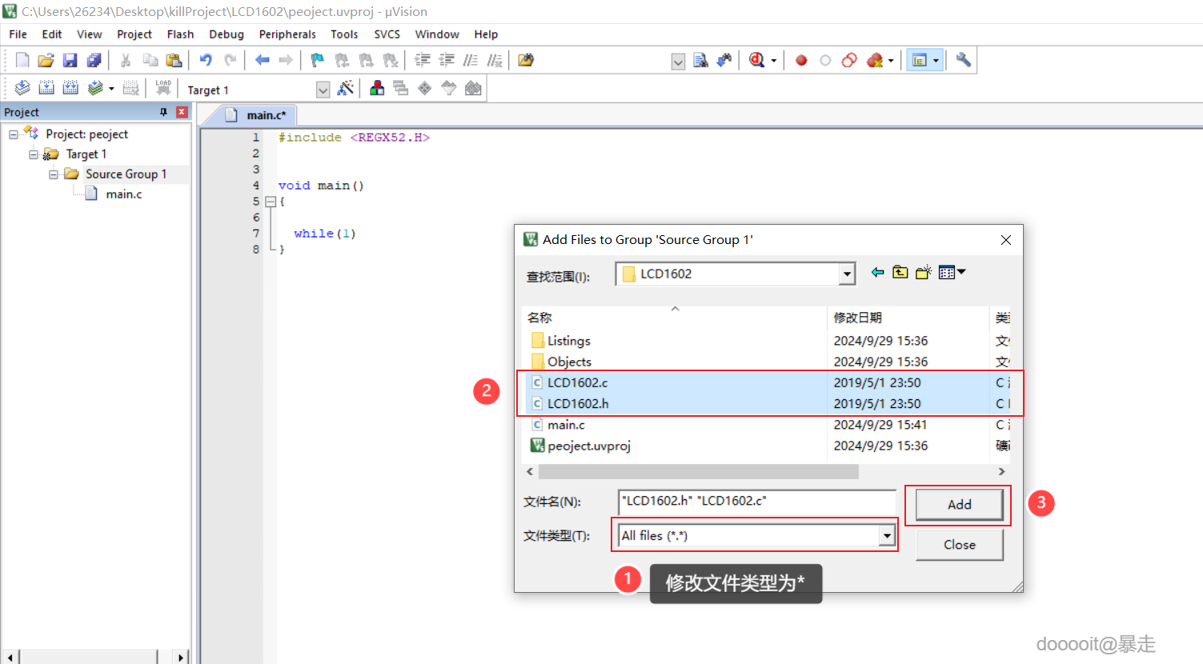Viewport: 1203px width, 664px height.
Task: Open the Edit menu
Action: tap(52, 34)
